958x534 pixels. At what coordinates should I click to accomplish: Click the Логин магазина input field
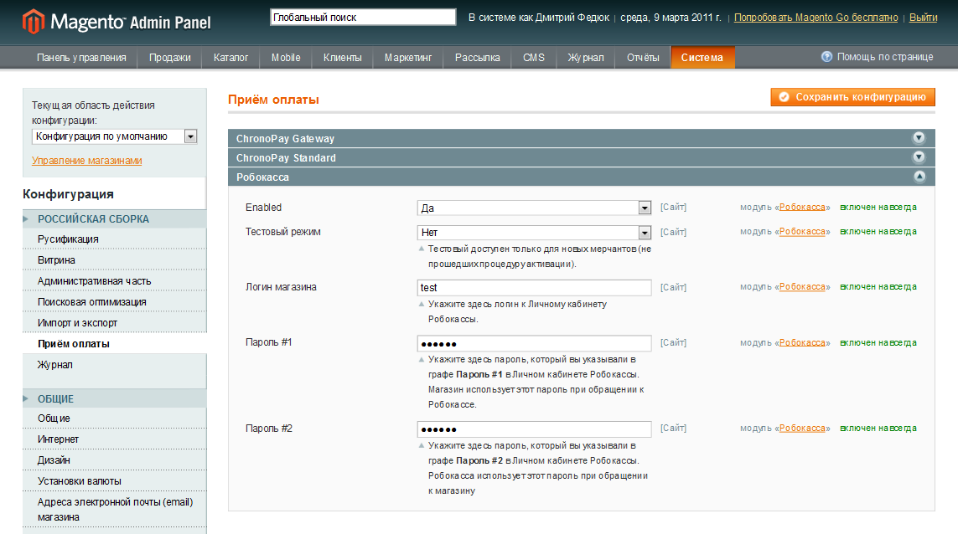pyautogui.click(x=534, y=287)
